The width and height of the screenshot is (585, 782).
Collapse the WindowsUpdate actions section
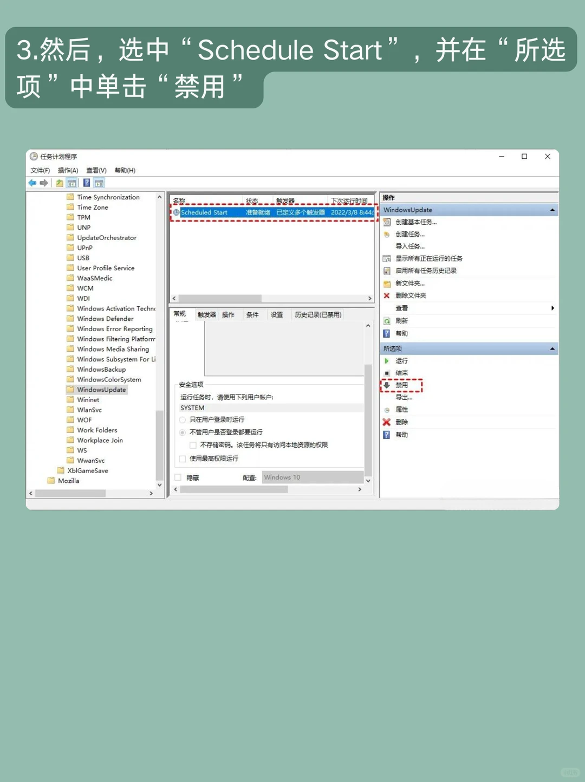(552, 210)
